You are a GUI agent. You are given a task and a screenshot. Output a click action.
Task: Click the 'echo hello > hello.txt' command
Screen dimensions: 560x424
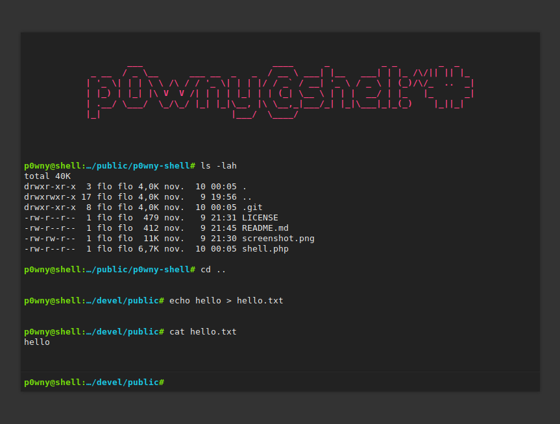pyautogui.click(x=226, y=301)
